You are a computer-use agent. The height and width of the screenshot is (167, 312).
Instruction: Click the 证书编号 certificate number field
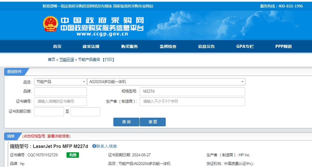(60, 102)
